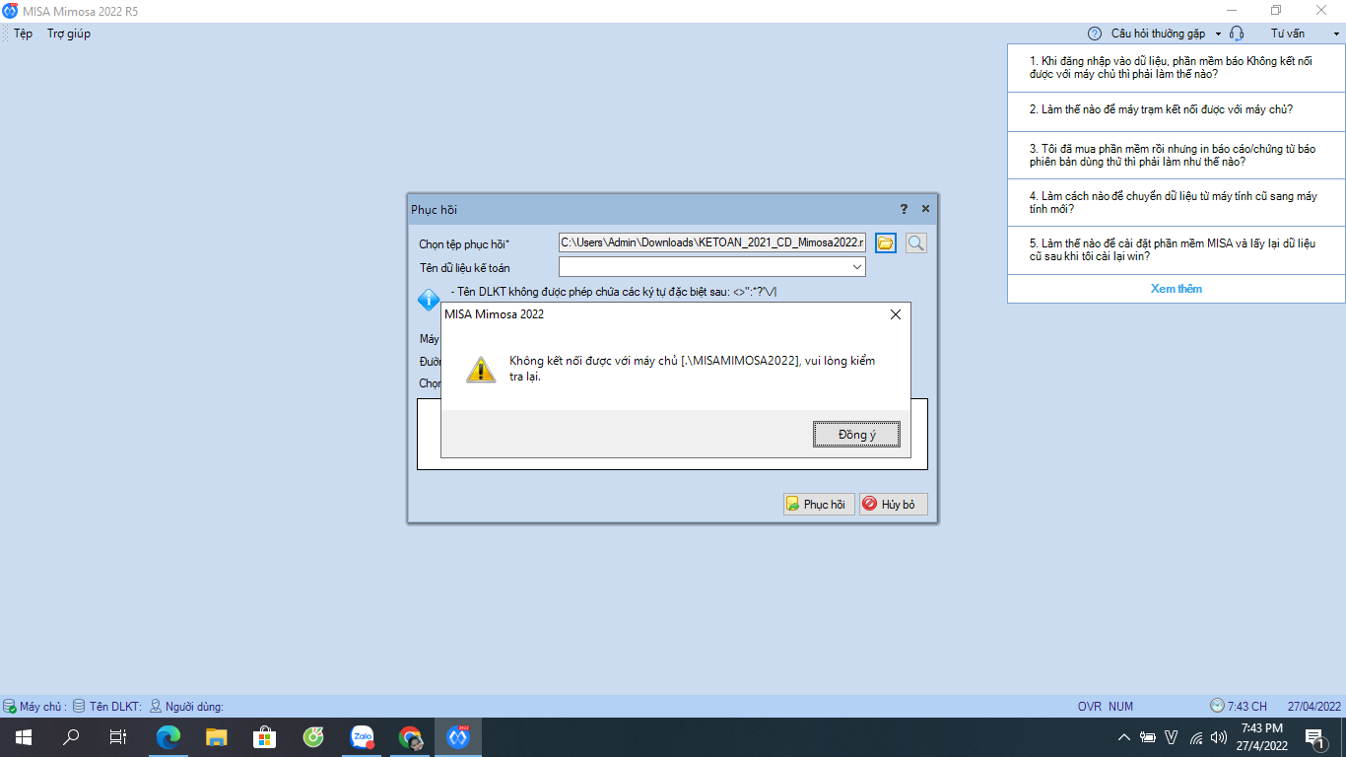
Task: Click the help question mark in Phục hồi
Action: coord(904,209)
